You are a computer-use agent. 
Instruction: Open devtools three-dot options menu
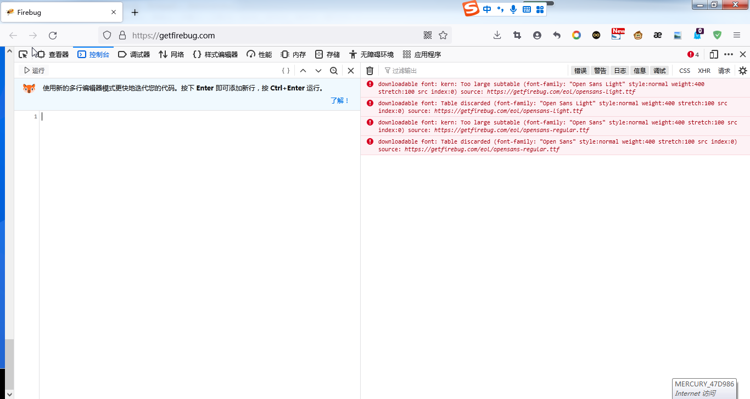(729, 54)
